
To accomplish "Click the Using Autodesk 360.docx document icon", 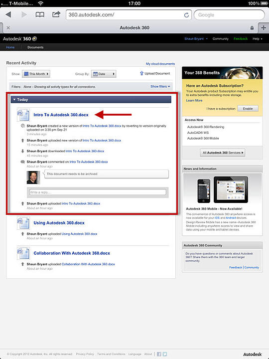I will point(23,223).
